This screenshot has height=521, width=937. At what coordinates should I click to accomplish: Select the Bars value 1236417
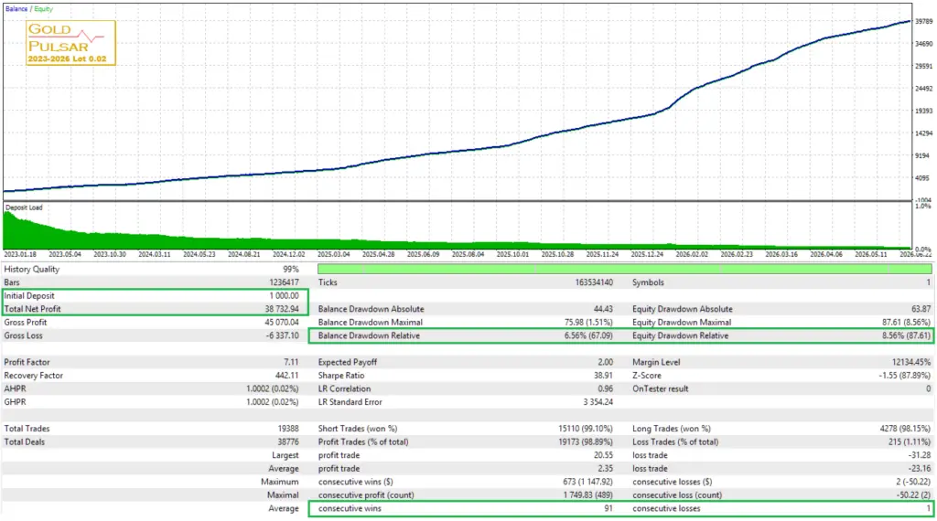(x=284, y=282)
